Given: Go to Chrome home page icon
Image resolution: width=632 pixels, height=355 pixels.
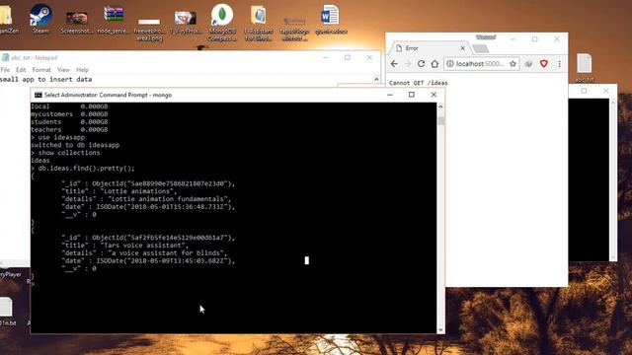Looking at the screenshot, I should click(x=434, y=63).
